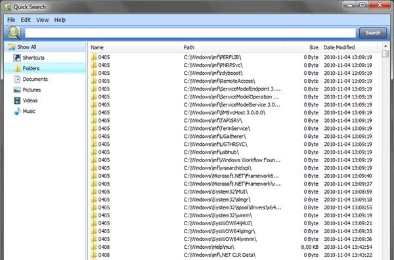Open the Help menu
394x260 pixels.
[x=60, y=20]
